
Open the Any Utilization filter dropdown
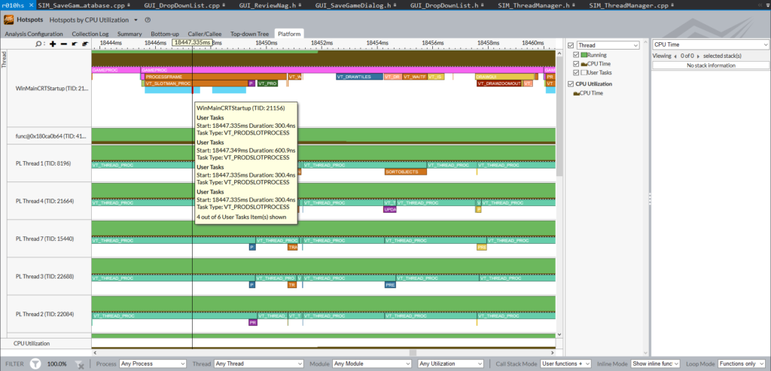pyautogui.click(x=450, y=363)
